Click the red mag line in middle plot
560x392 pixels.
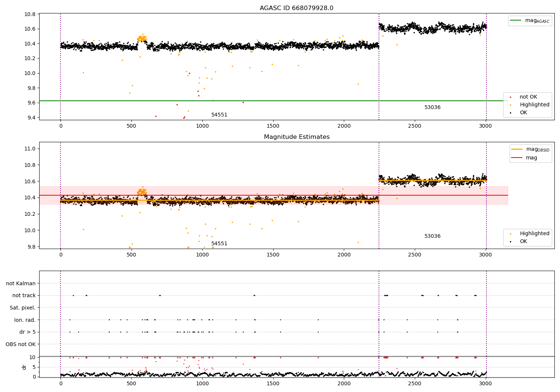coord(273,195)
